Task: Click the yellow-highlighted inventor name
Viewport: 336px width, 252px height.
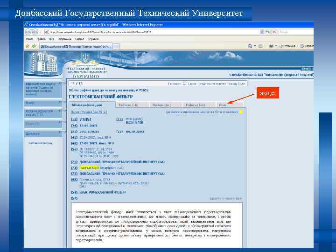Action: point(89,168)
